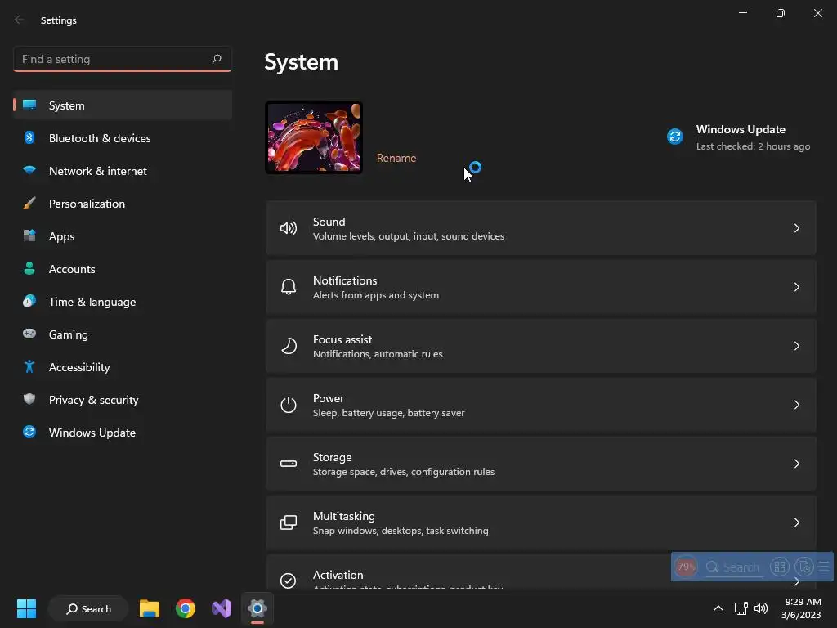Click the Power icon in System list
Screen dimensions: 837x628
click(289, 405)
